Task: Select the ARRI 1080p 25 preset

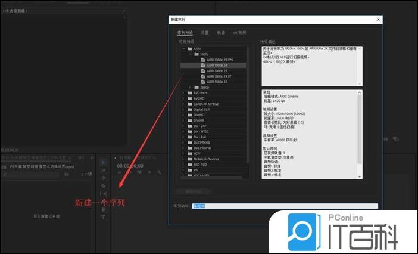Action: click(x=213, y=71)
